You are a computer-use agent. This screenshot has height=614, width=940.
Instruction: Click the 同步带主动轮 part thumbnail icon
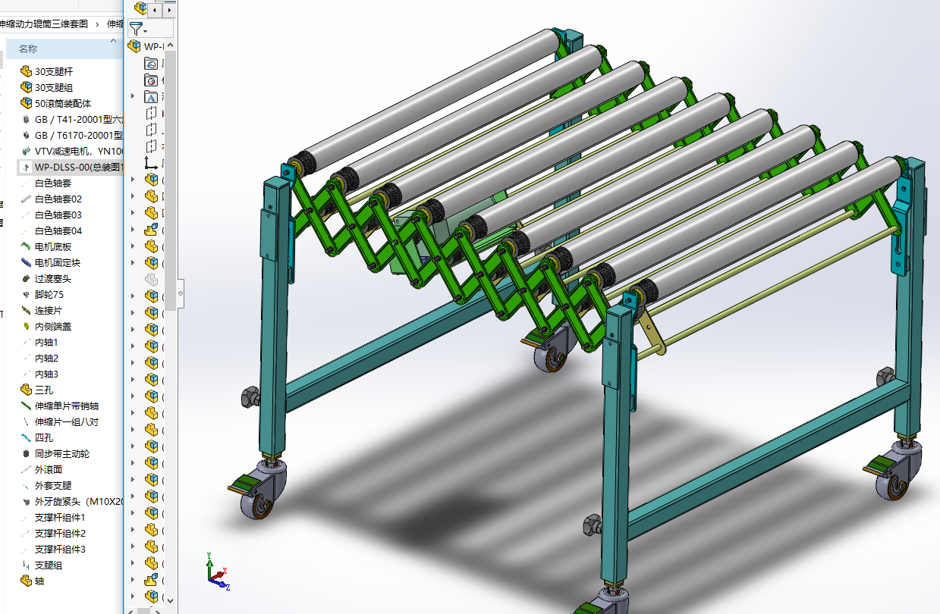(27, 453)
